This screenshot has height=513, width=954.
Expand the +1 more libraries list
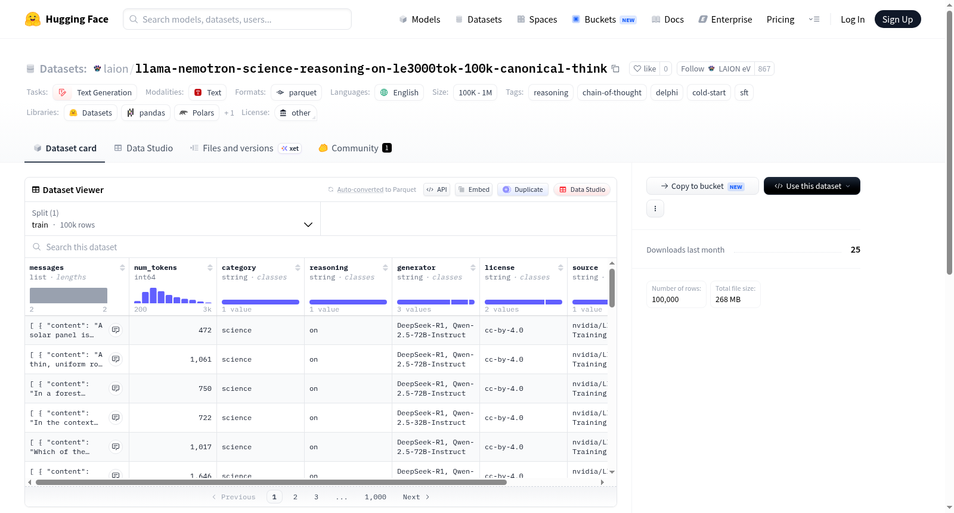[x=229, y=113]
